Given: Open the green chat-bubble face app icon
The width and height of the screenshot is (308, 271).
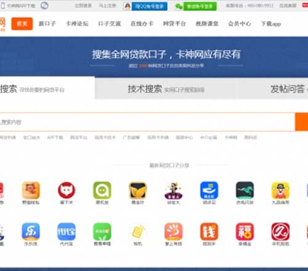Looking at the screenshot, I should (102, 190).
